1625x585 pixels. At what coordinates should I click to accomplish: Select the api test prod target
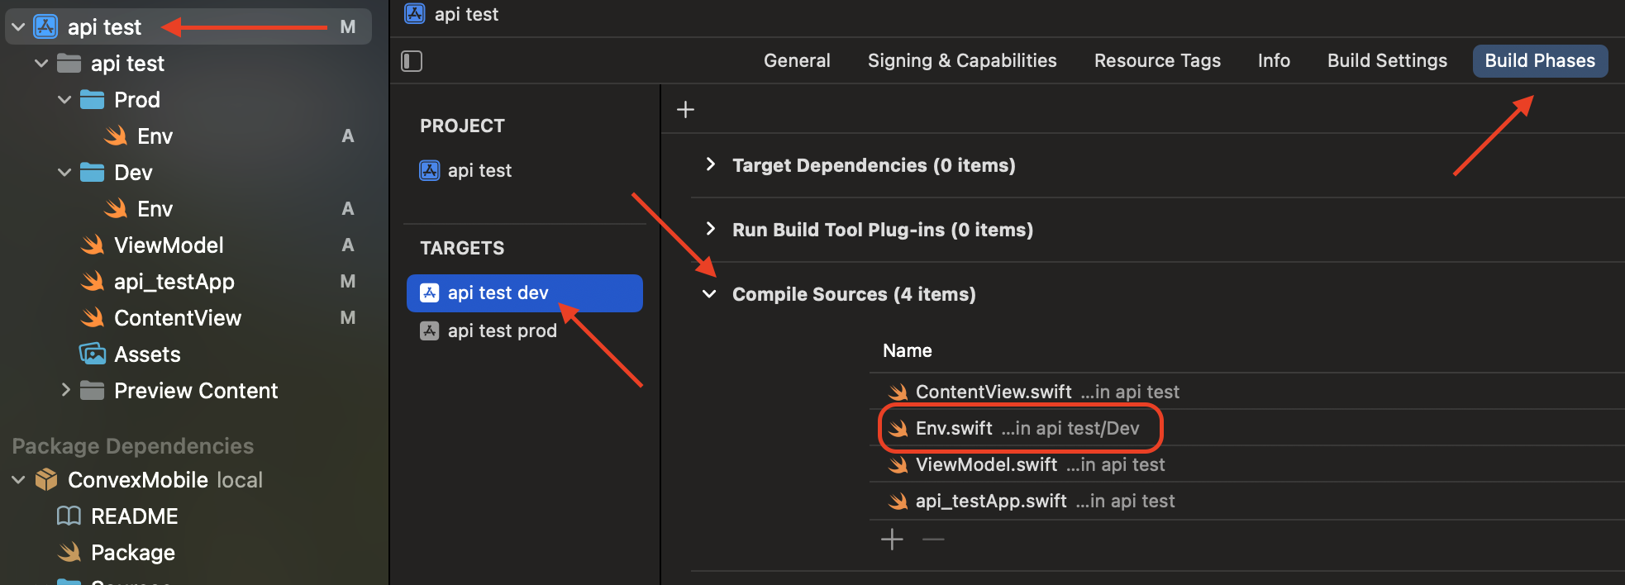[x=488, y=331]
